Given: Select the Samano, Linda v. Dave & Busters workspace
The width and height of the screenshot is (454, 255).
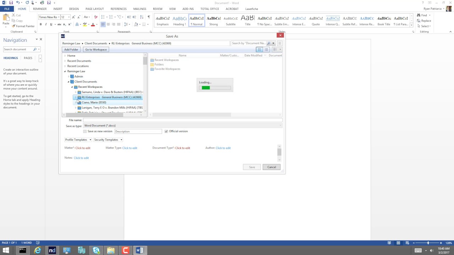Looking at the screenshot, I should (x=112, y=92).
